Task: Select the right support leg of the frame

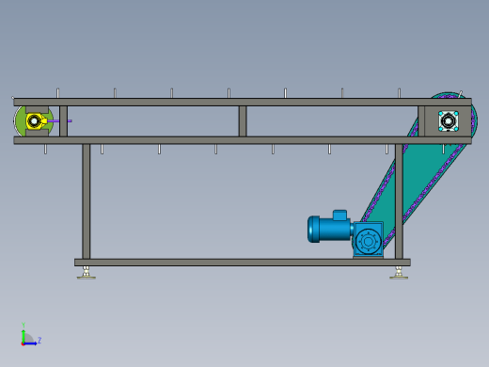Action: tap(399, 201)
